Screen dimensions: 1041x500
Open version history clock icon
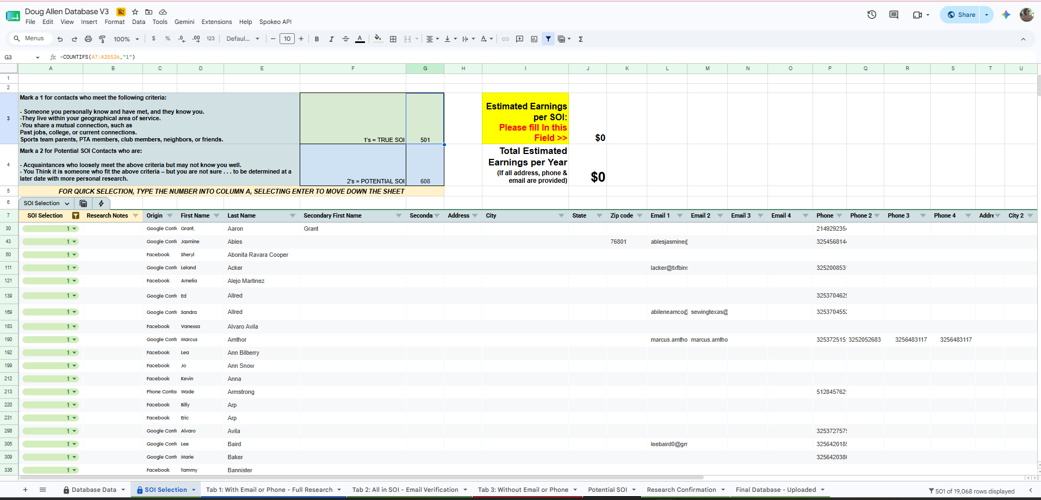coord(872,15)
